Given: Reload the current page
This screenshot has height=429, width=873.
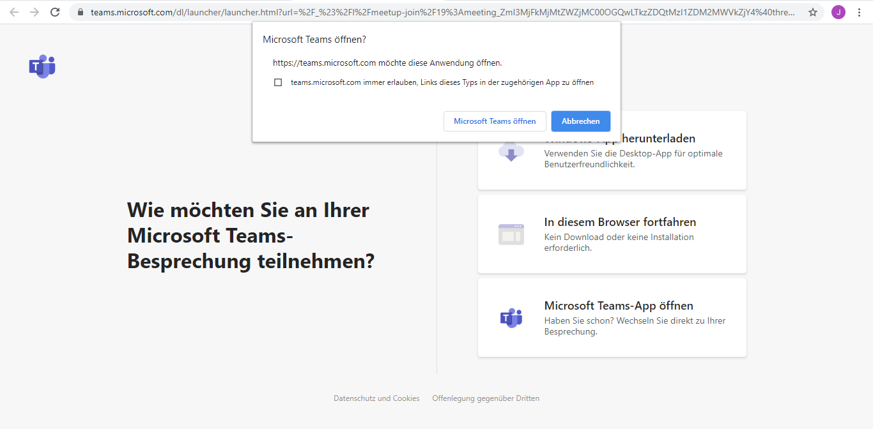Looking at the screenshot, I should 55,12.
